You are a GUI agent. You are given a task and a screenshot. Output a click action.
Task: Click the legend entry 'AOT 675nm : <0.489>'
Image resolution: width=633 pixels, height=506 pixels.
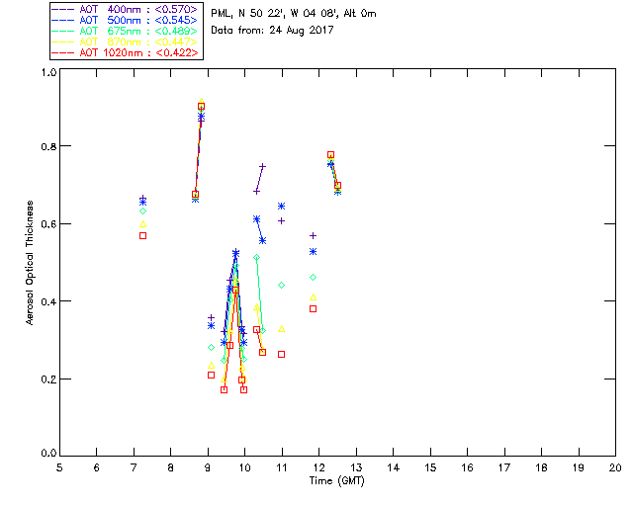pos(126,31)
